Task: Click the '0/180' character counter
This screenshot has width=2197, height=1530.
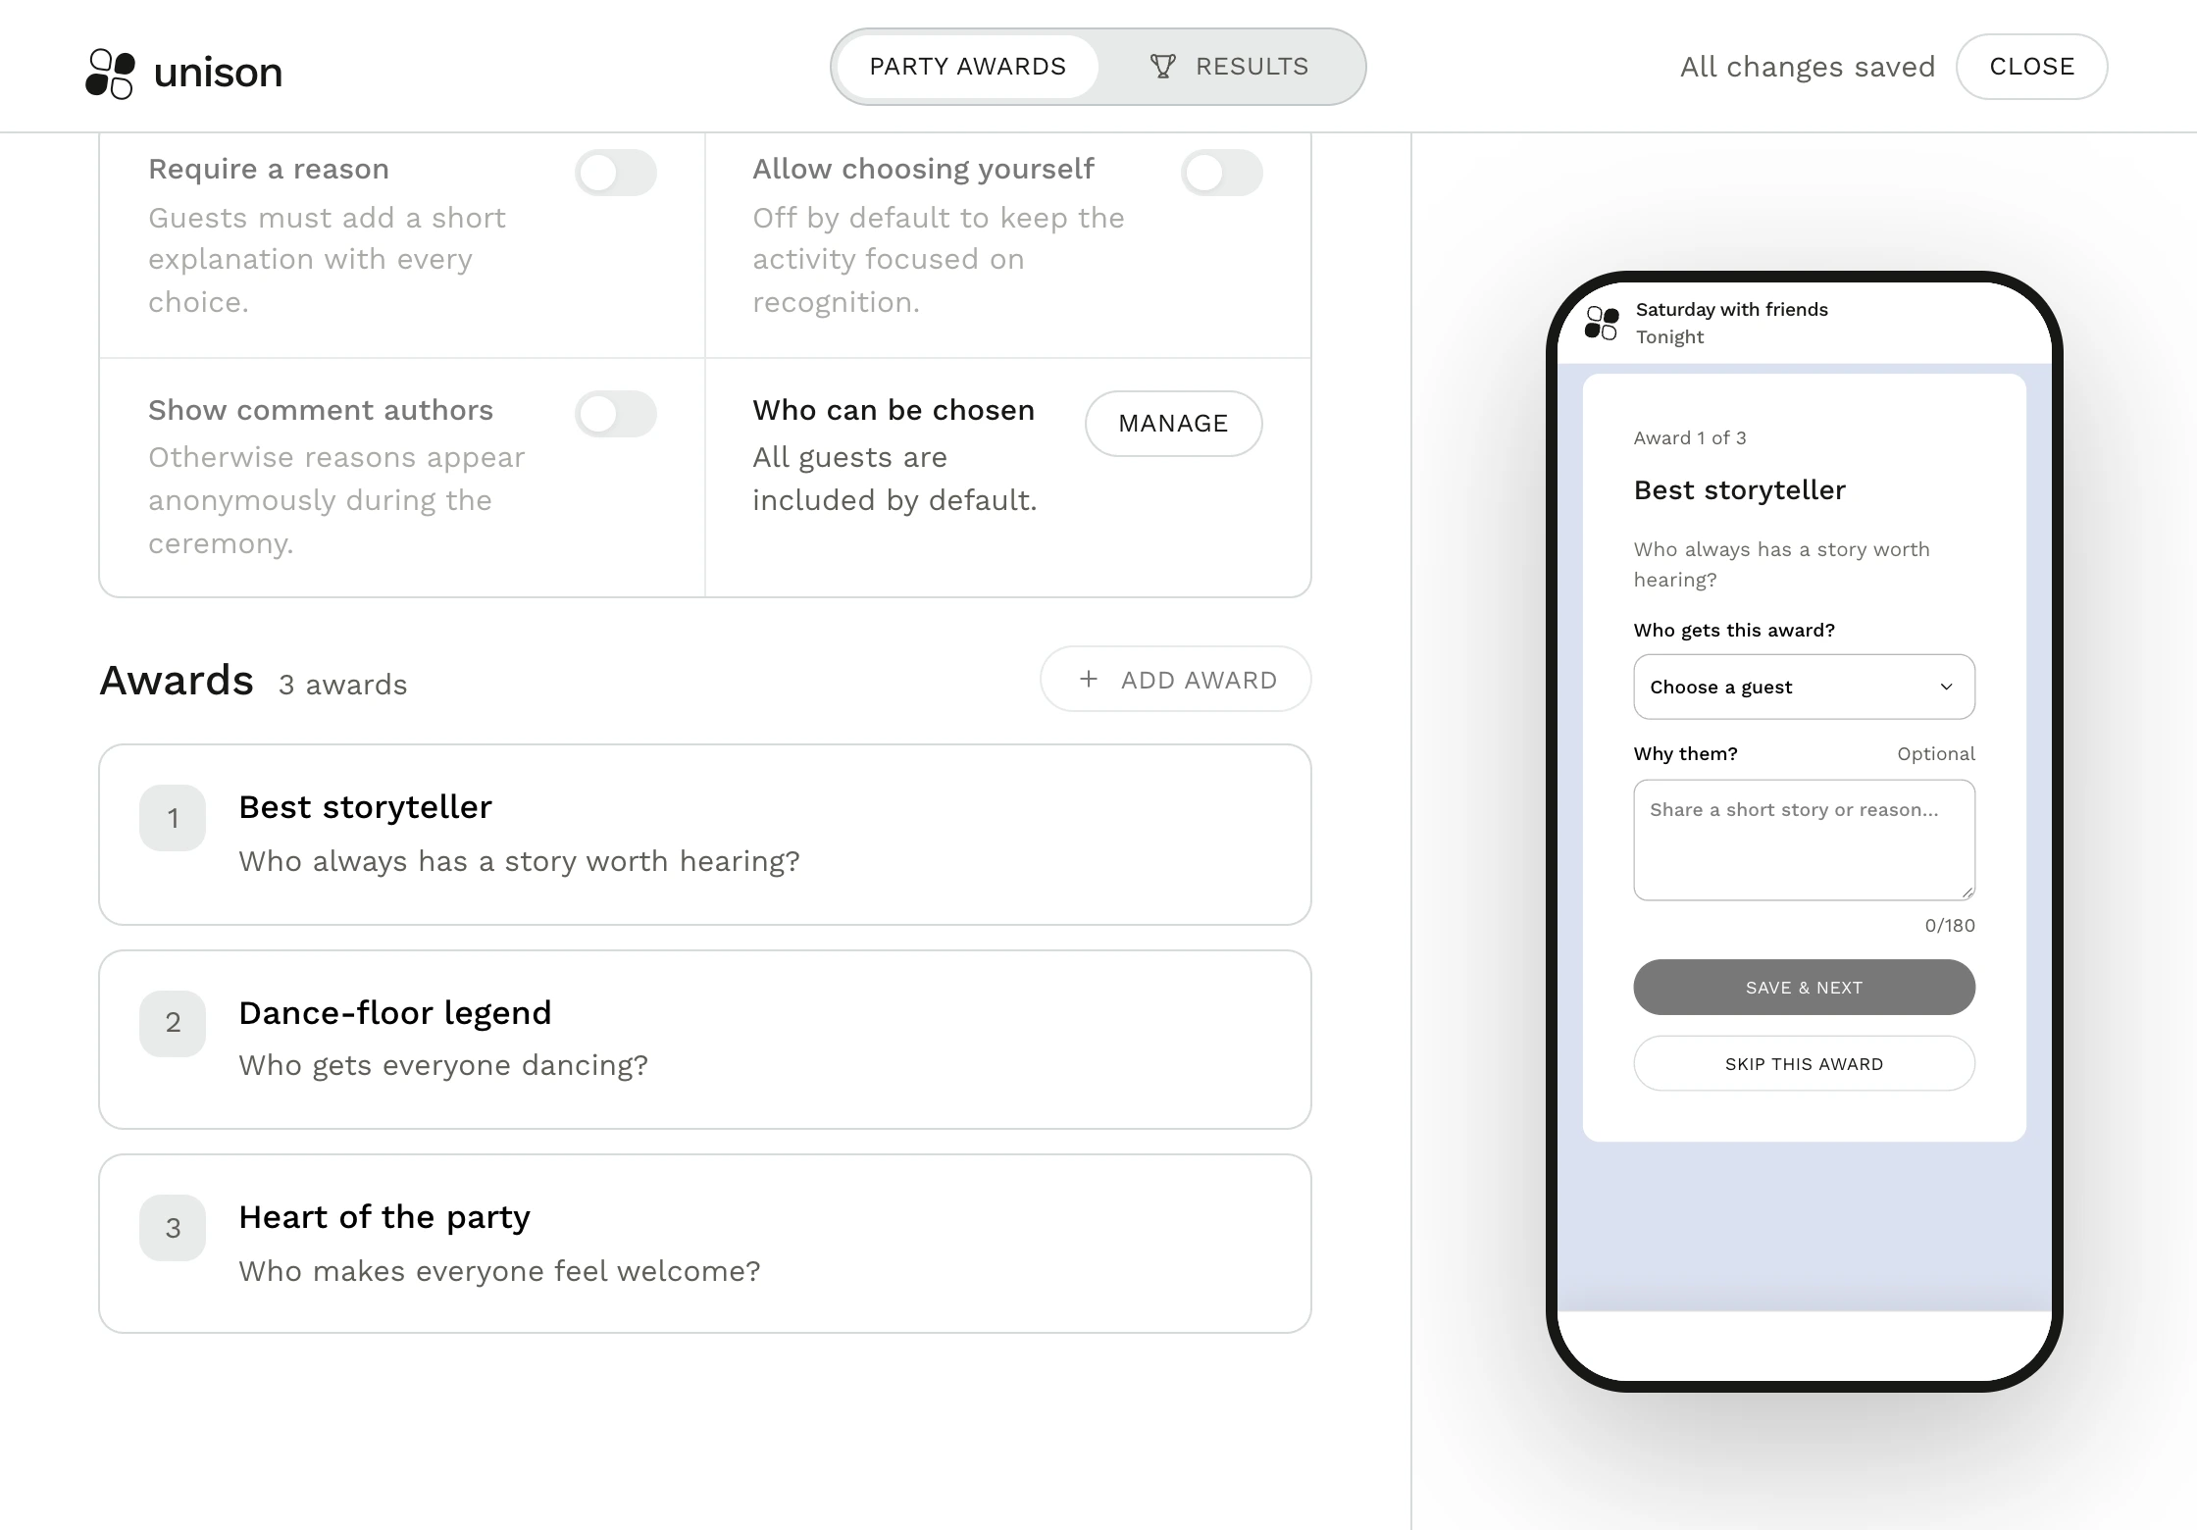Action: [1950, 925]
